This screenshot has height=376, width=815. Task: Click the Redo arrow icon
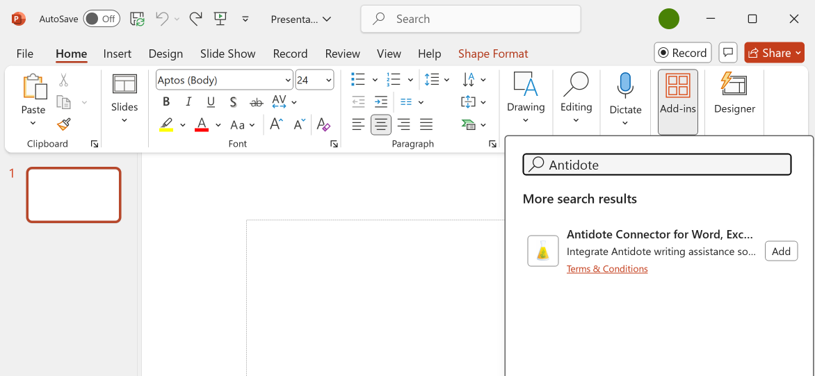[195, 19]
